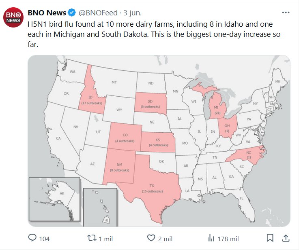Repost this tweet with retweet icon
The image size is (301, 250).
tap(92, 238)
